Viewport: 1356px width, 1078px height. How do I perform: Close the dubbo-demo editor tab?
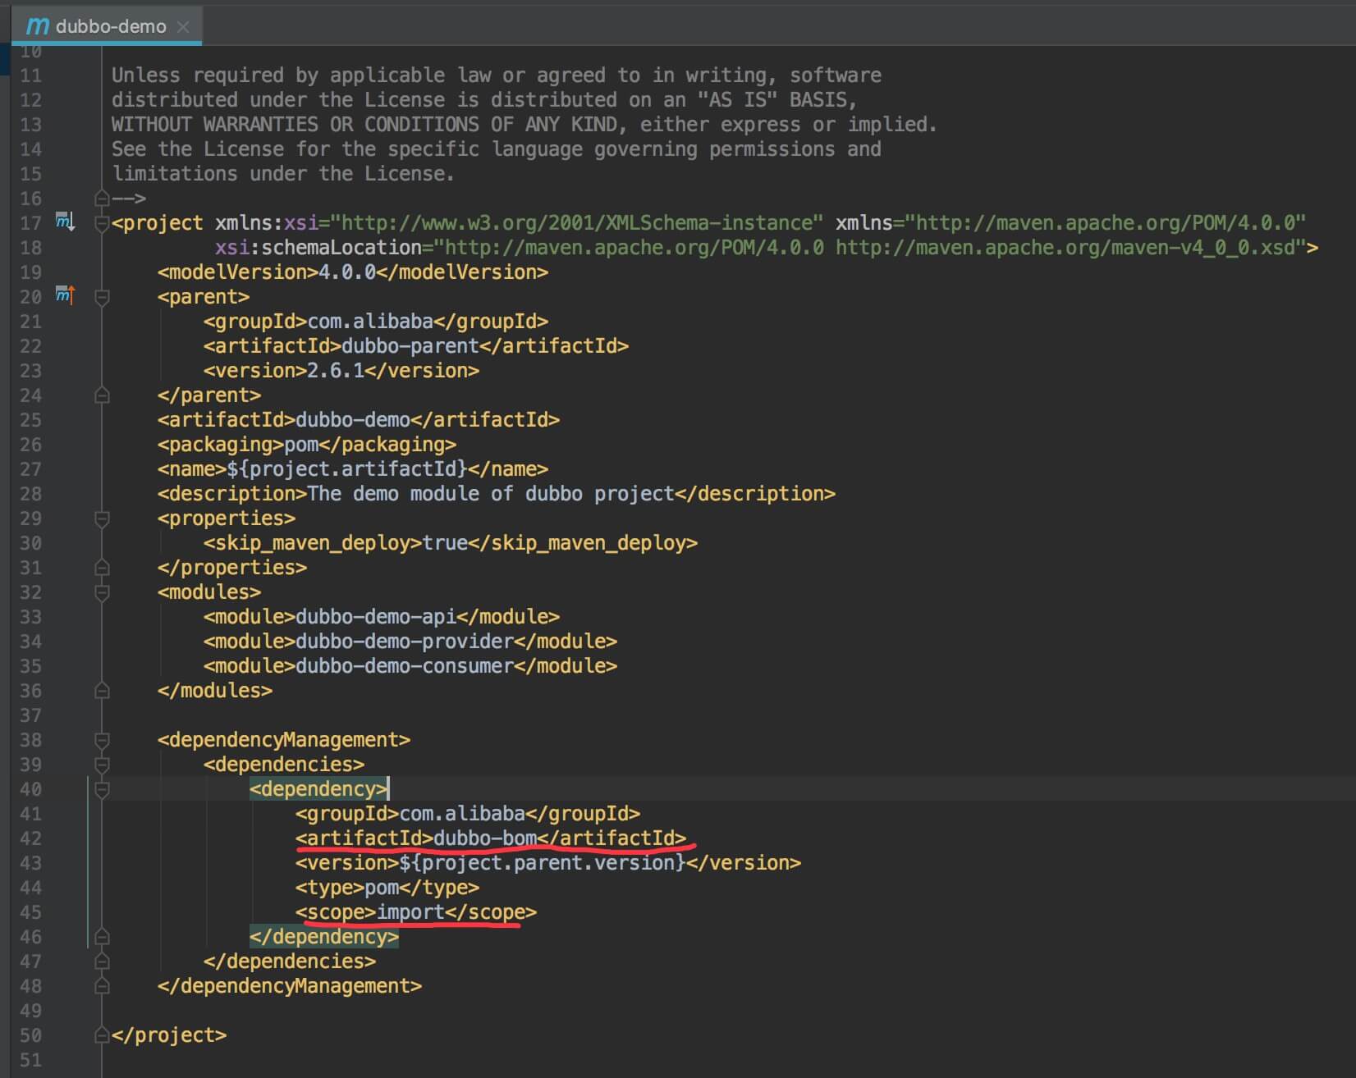(183, 27)
